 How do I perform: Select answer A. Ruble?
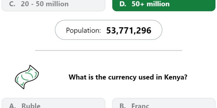[x=54, y=103]
